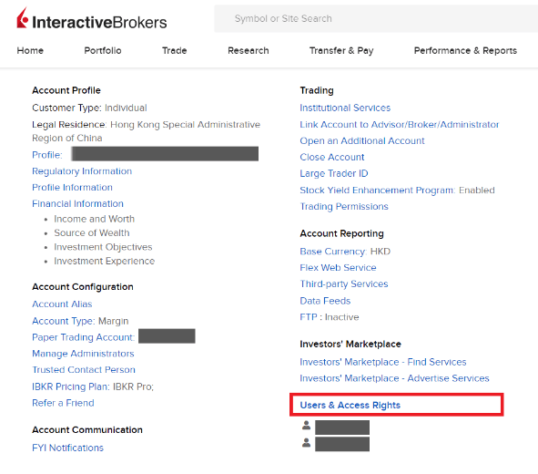Select the first redacted user name
Image resolution: width=538 pixels, height=474 pixels.
pos(342,428)
